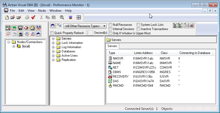Click the first expand branch tree icon
This screenshot has width=220, height=113.
(x=175, y=26)
